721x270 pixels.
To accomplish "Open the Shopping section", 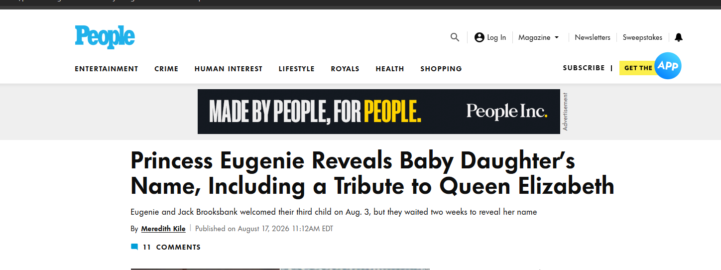I will point(441,69).
